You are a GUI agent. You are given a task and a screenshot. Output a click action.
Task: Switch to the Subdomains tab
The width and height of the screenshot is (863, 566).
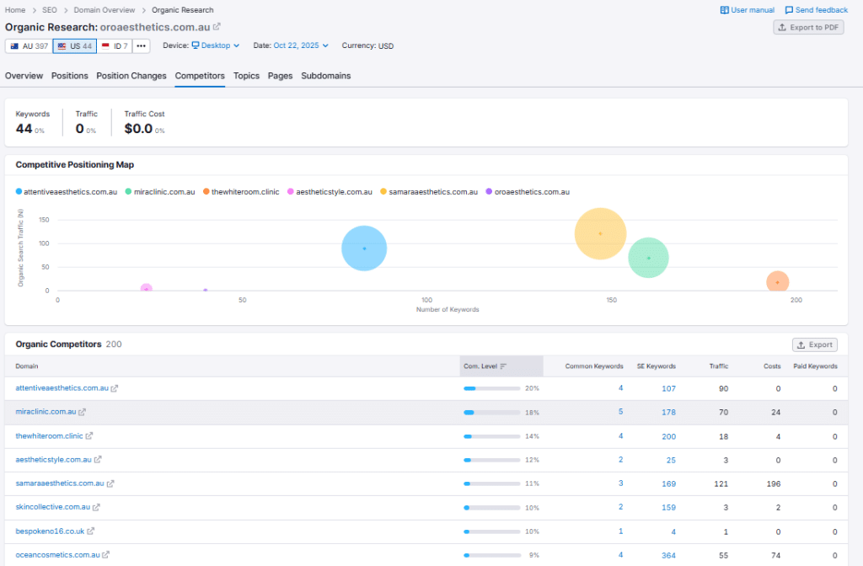[x=325, y=76]
